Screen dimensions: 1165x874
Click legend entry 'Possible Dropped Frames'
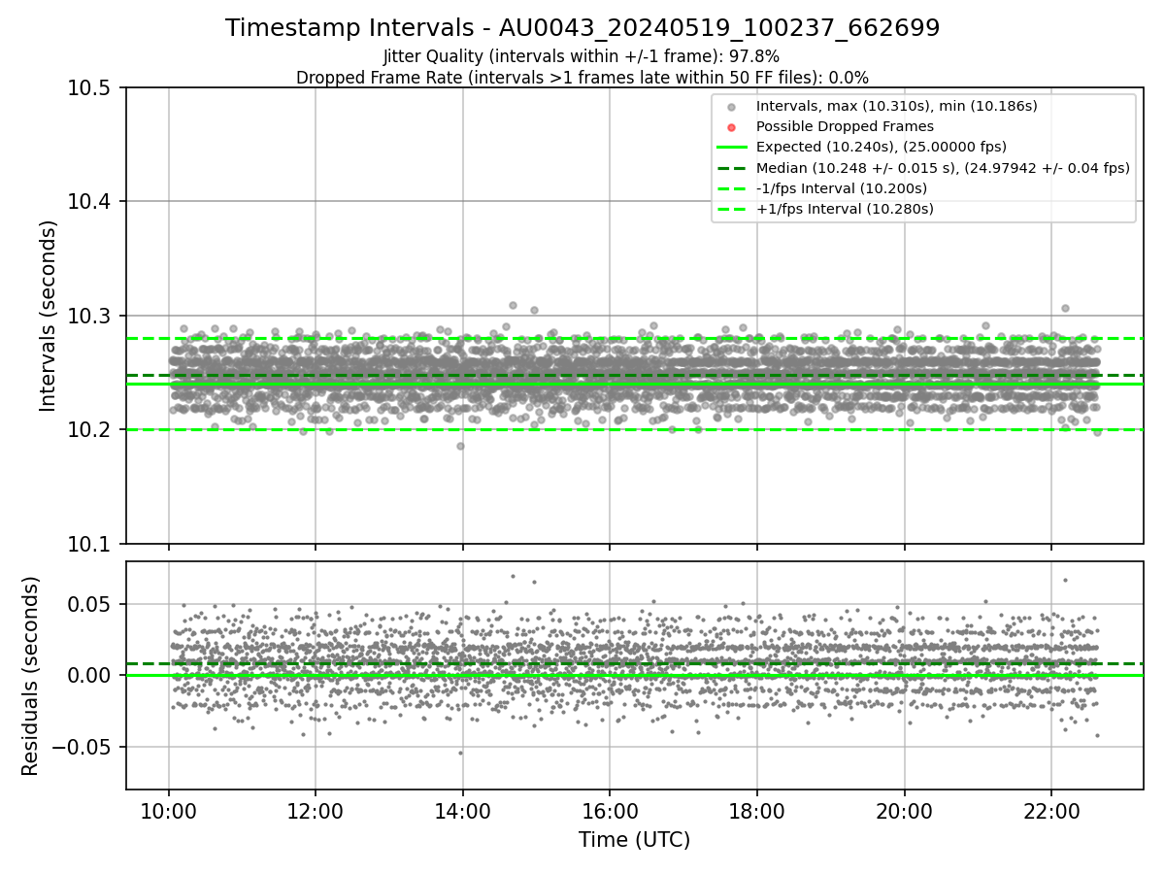pos(845,126)
